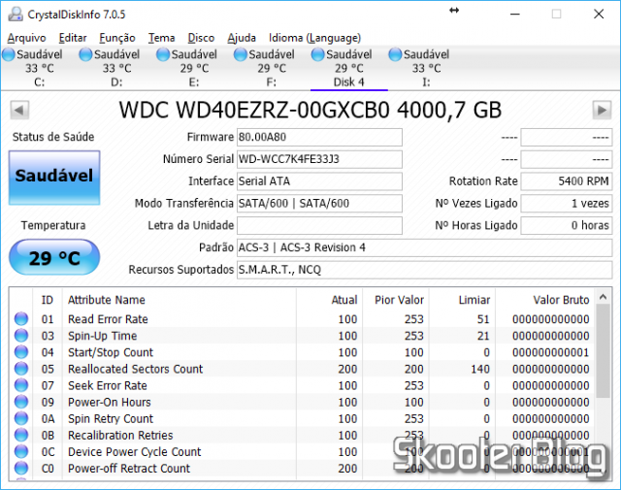The width and height of the screenshot is (621, 490).
Task: Click the ID column header
Action: [48, 300]
